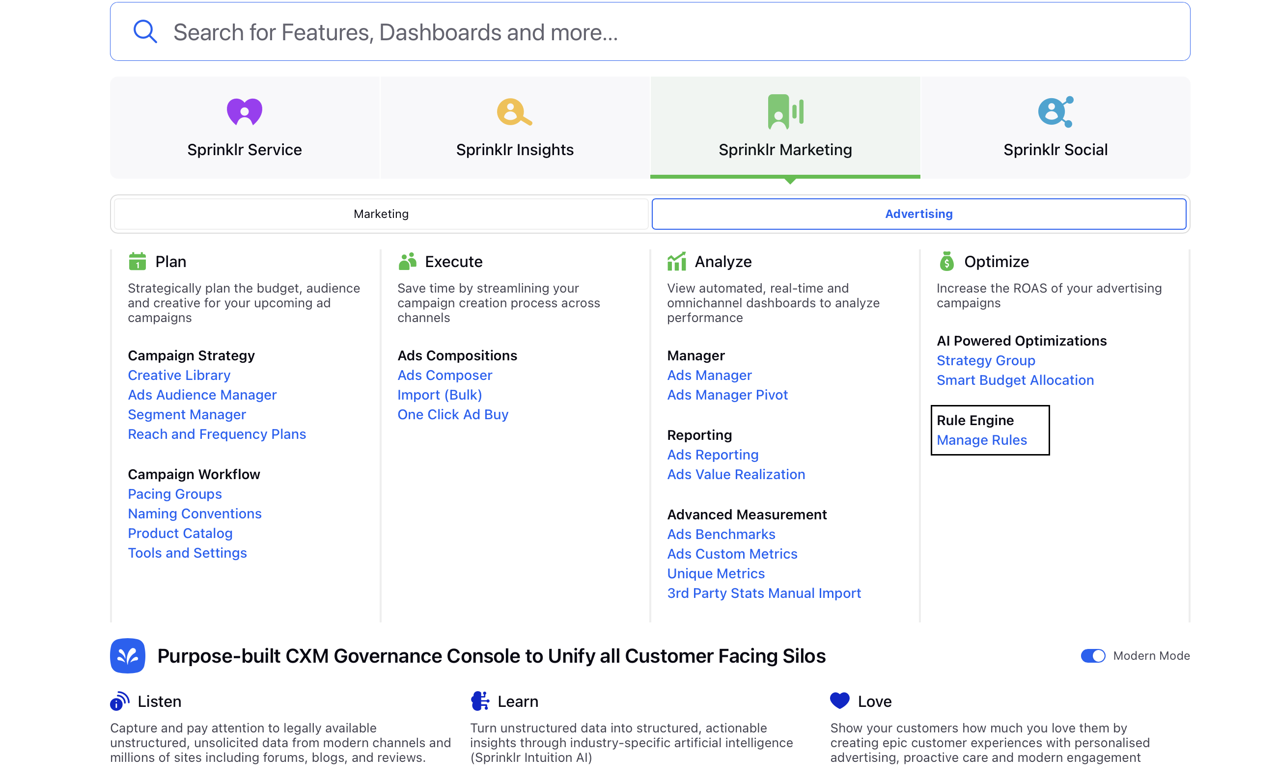Open Ads Benchmarks link

tap(721, 534)
